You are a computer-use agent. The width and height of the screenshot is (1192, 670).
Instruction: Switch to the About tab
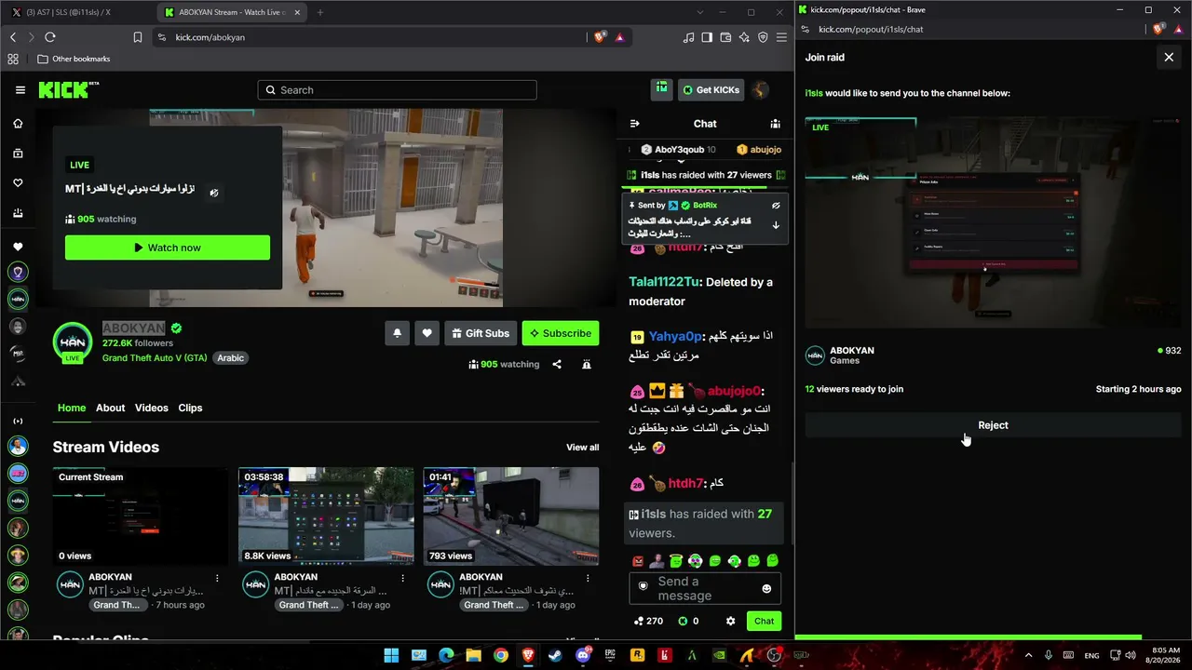click(110, 408)
